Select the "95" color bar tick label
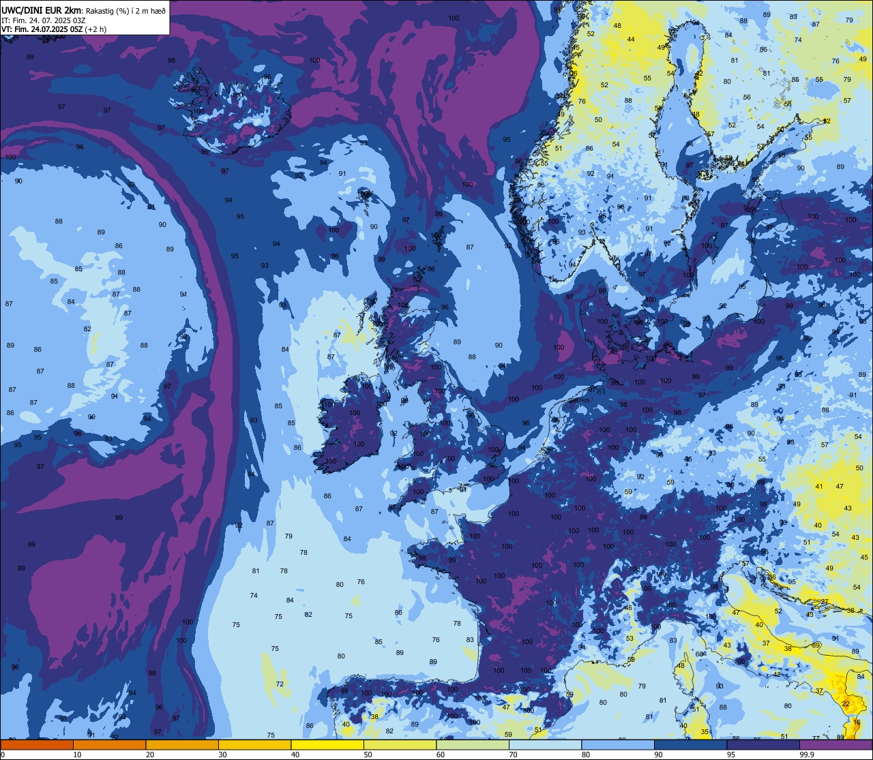This screenshot has height=760, width=873. (731, 755)
